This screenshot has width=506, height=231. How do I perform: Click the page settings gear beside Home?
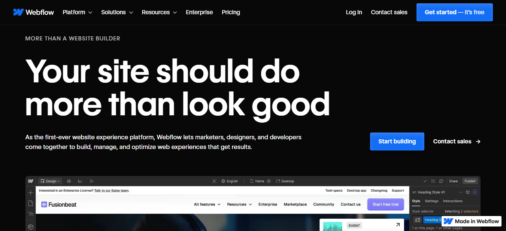point(269,181)
